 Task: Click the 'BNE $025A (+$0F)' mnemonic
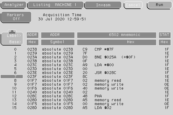[x=115, y=57]
